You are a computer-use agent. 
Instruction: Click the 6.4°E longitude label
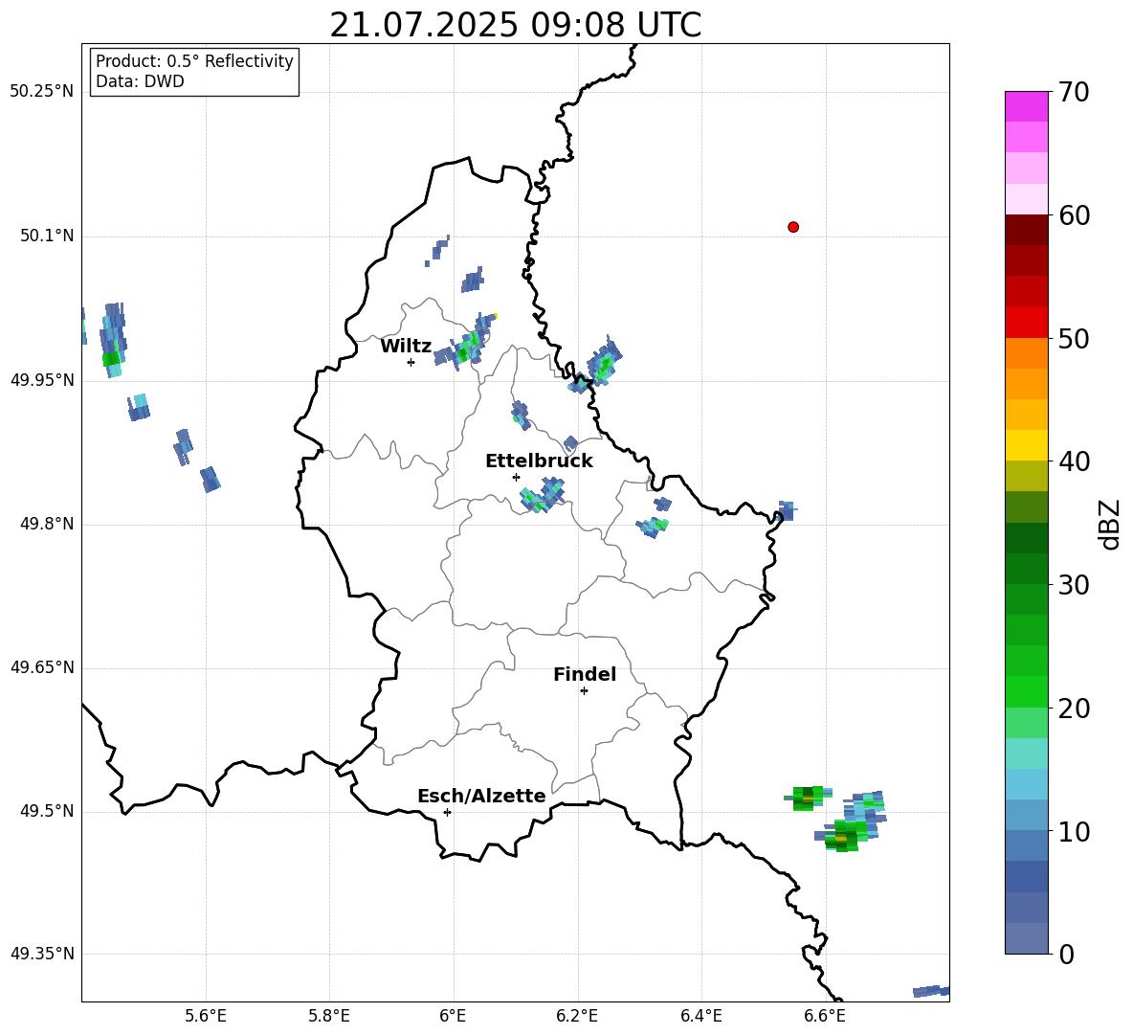click(700, 1017)
